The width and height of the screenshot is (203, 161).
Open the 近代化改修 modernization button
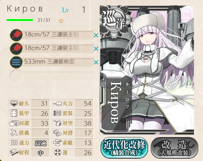pos(124,148)
